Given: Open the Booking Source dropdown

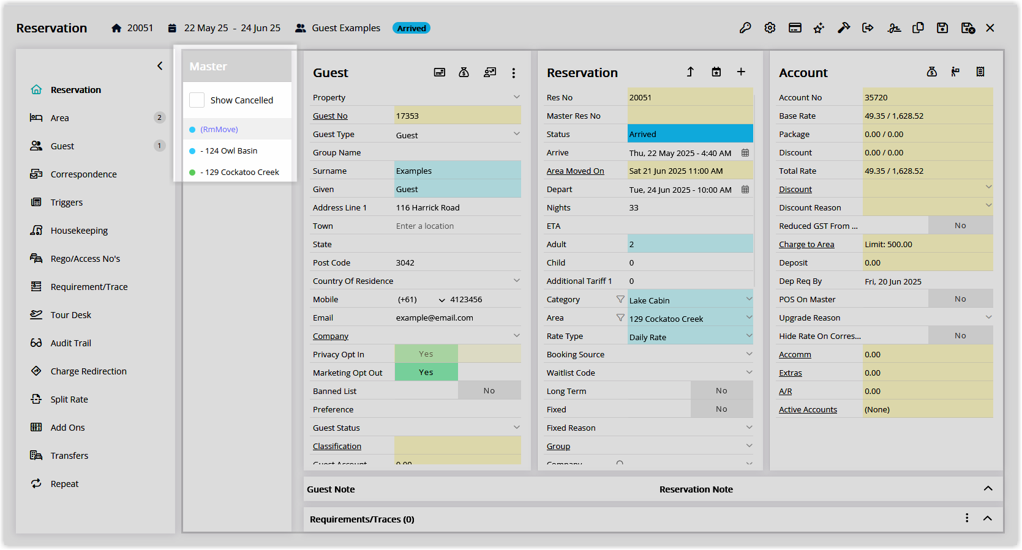Looking at the screenshot, I should 749,354.
